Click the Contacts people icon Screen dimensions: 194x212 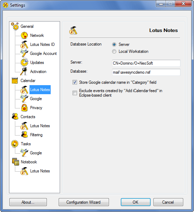(15, 116)
